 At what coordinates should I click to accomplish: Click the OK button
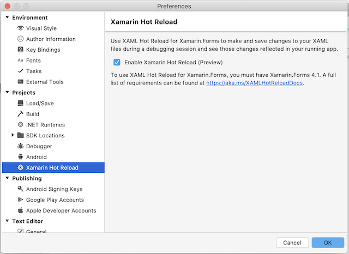tap(328, 243)
